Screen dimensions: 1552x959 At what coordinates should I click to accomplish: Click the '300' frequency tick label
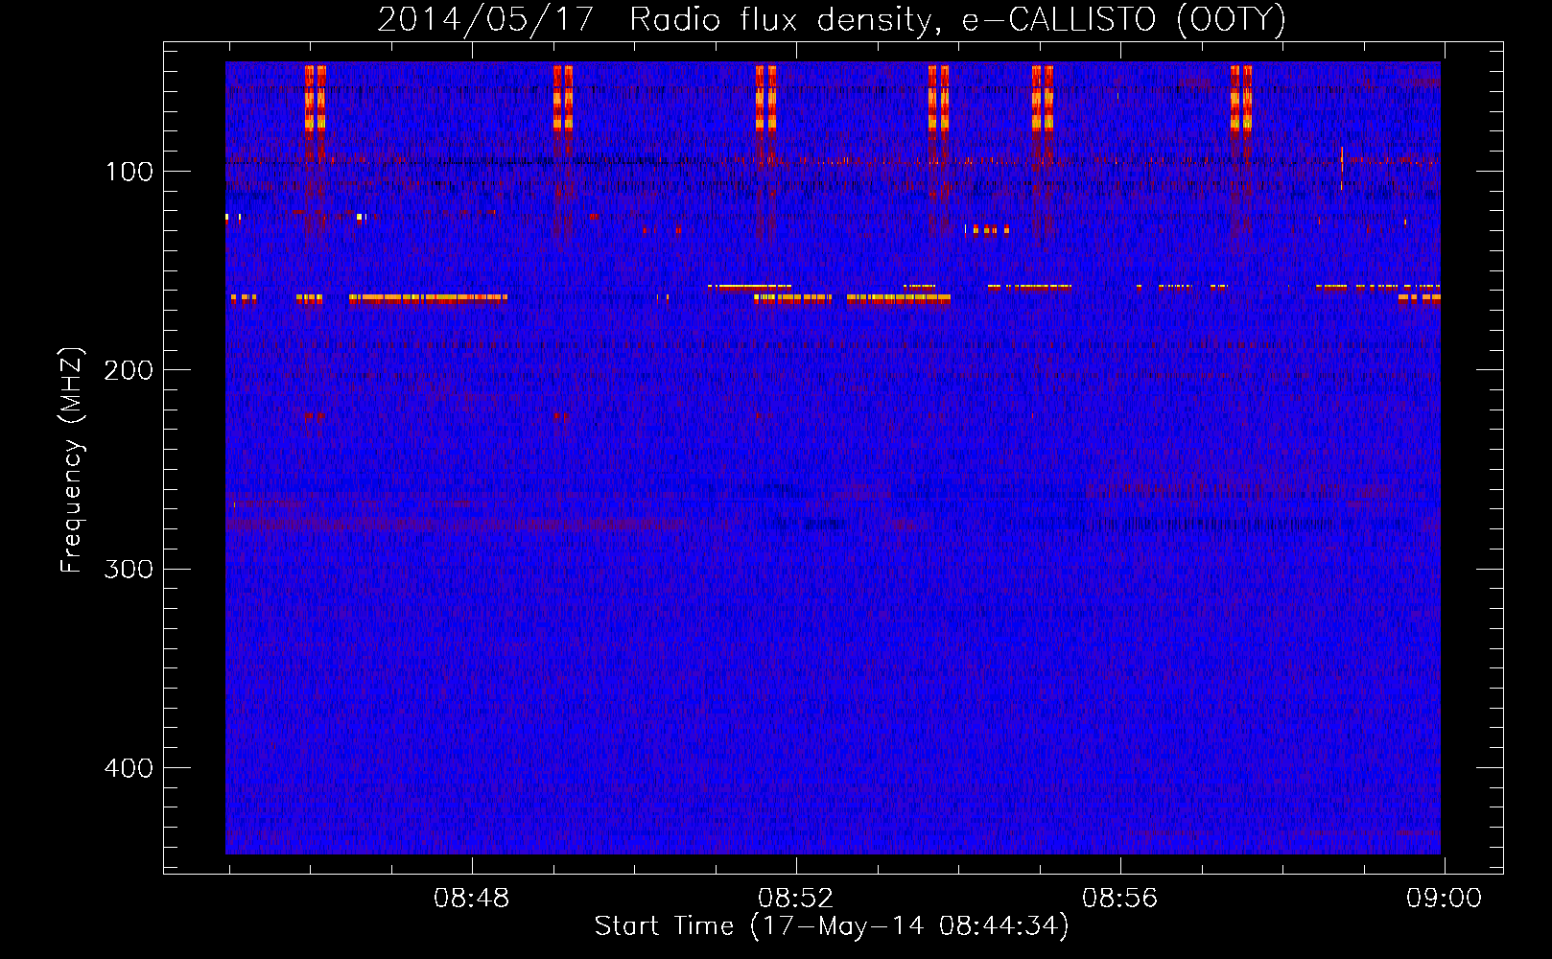(x=129, y=569)
